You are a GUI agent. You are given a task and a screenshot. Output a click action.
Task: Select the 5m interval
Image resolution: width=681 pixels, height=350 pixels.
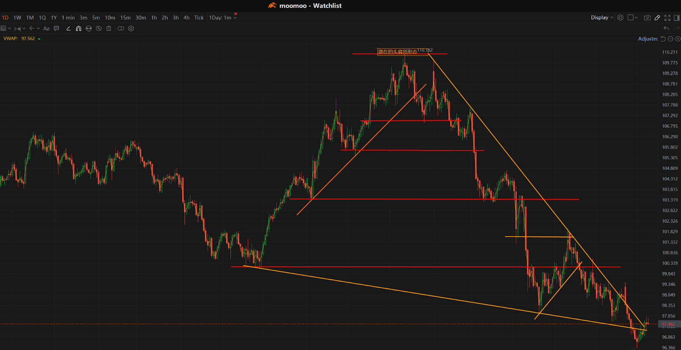coord(96,18)
